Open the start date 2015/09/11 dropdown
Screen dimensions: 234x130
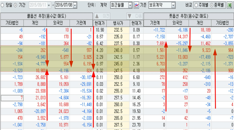click(x=49, y=5)
